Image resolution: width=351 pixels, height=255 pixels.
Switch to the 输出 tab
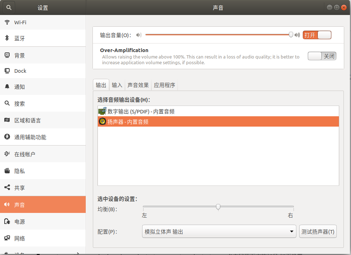pos(101,85)
